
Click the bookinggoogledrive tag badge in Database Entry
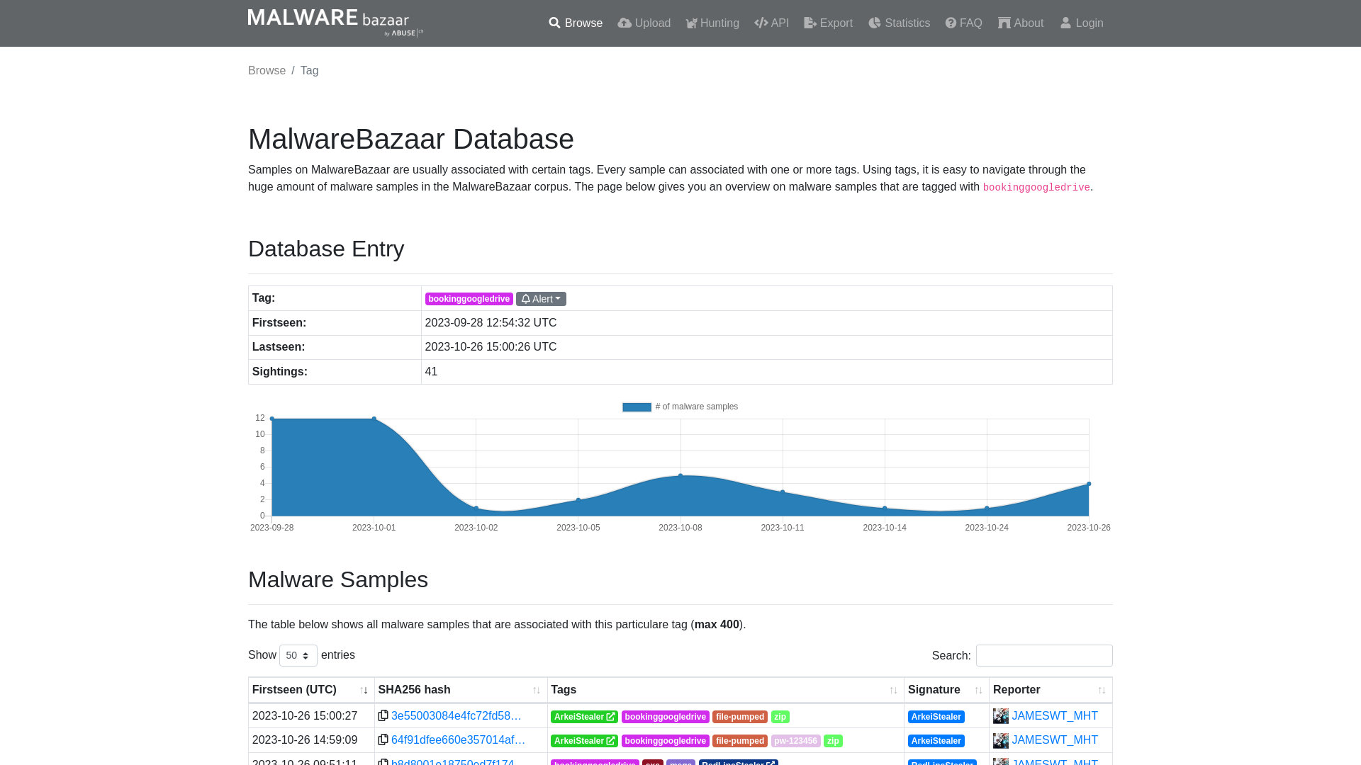pyautogui.click(x=469, y=299)
